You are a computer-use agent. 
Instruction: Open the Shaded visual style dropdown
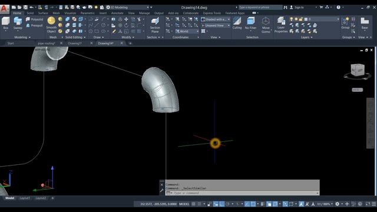tap(216, 19)
